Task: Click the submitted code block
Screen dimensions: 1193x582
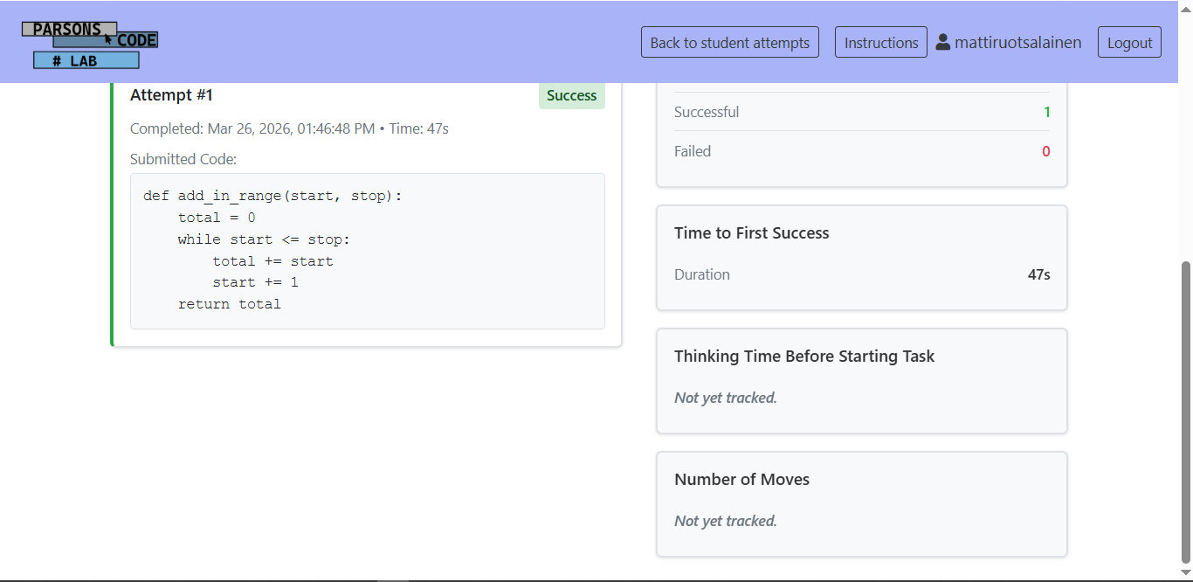Action: click(x=367, y=251)
